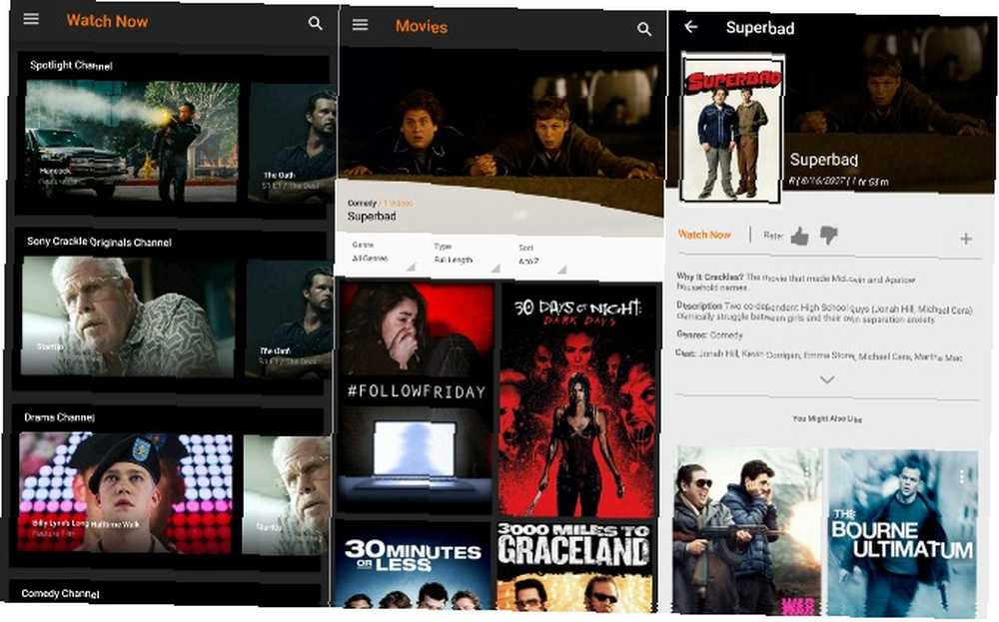Viewport: 999px width, 622px height.
Task: Tap Watch Now link for Superbad
Action: point(704,235)
